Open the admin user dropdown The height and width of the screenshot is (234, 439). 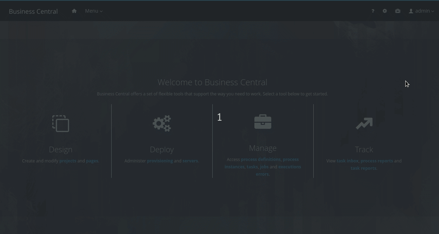pyautogui.click(x=421, y=11)
